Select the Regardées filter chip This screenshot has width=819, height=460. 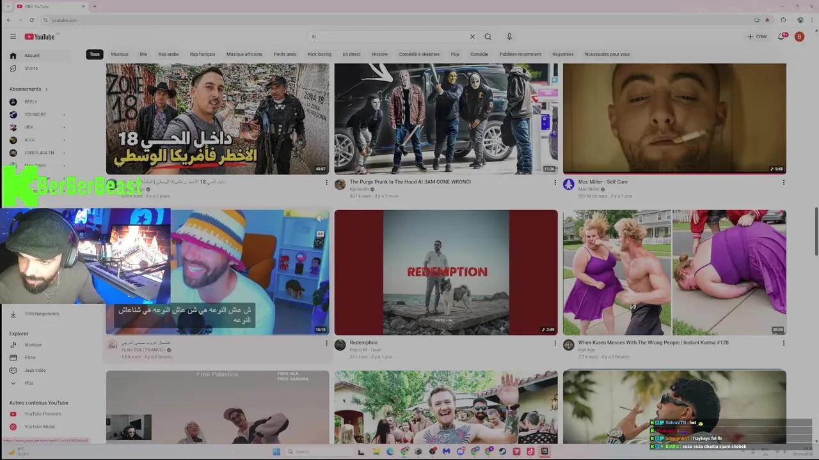point(563,54)
